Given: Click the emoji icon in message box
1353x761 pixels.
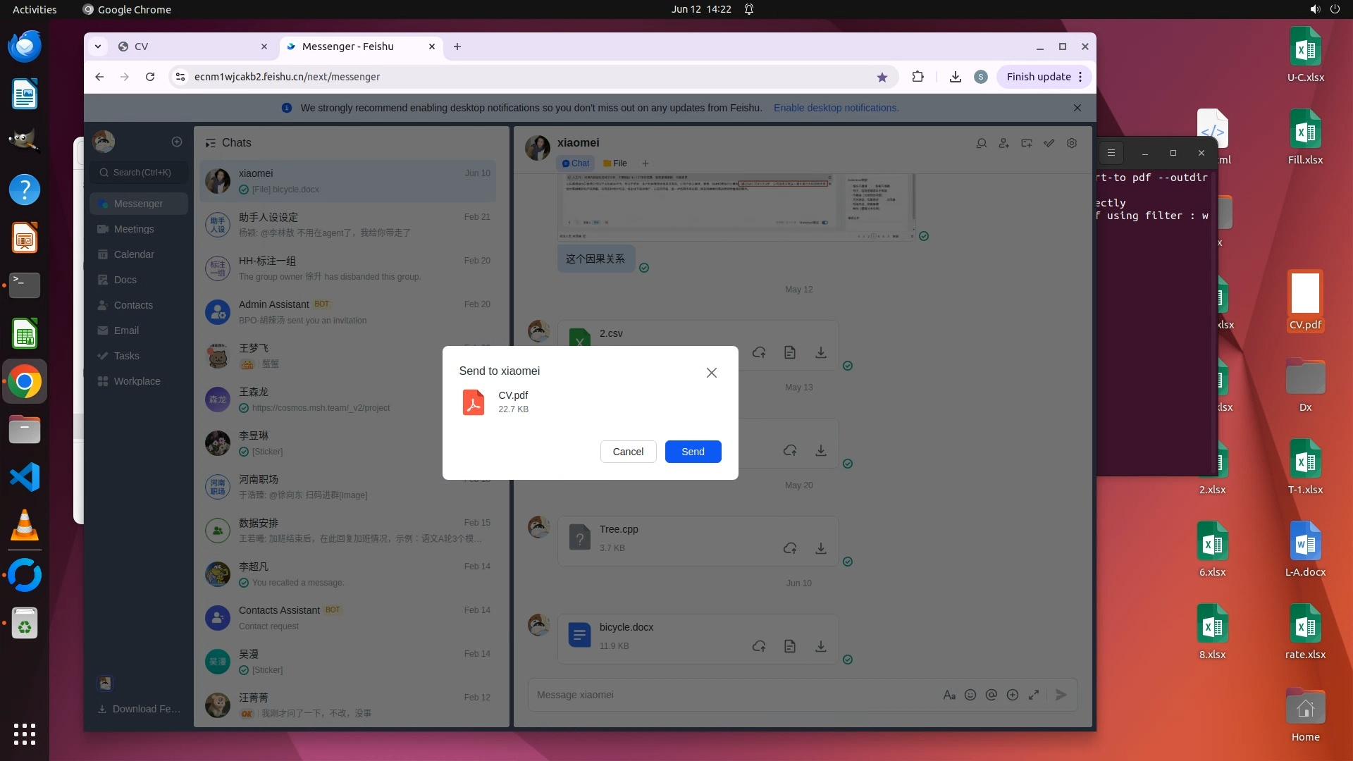Looking at the screenshot, I should click(970, 695).
